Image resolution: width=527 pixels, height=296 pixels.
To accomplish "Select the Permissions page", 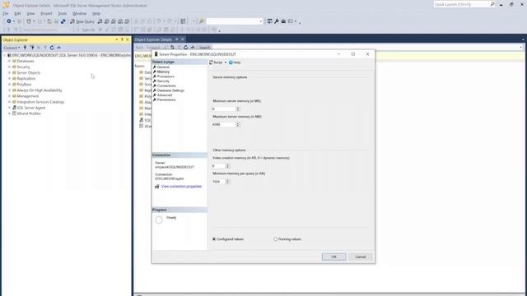I will pos(166,99).
